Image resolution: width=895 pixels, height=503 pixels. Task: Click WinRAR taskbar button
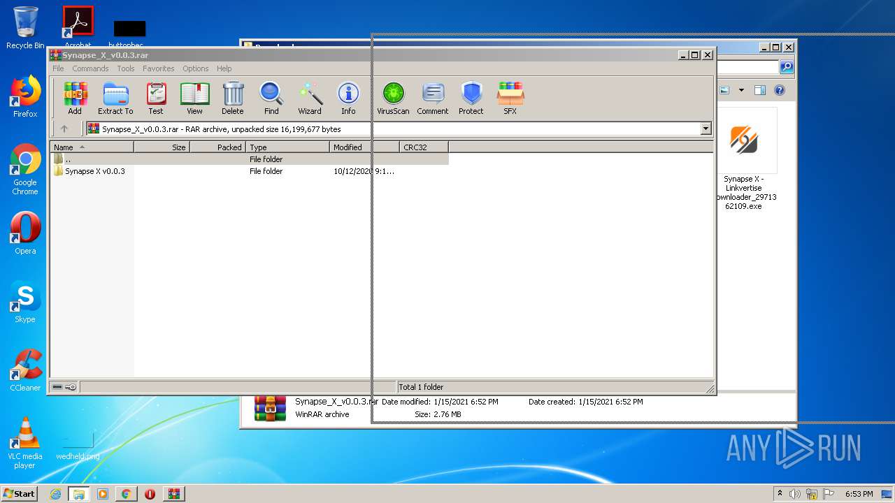pos(173,494)
